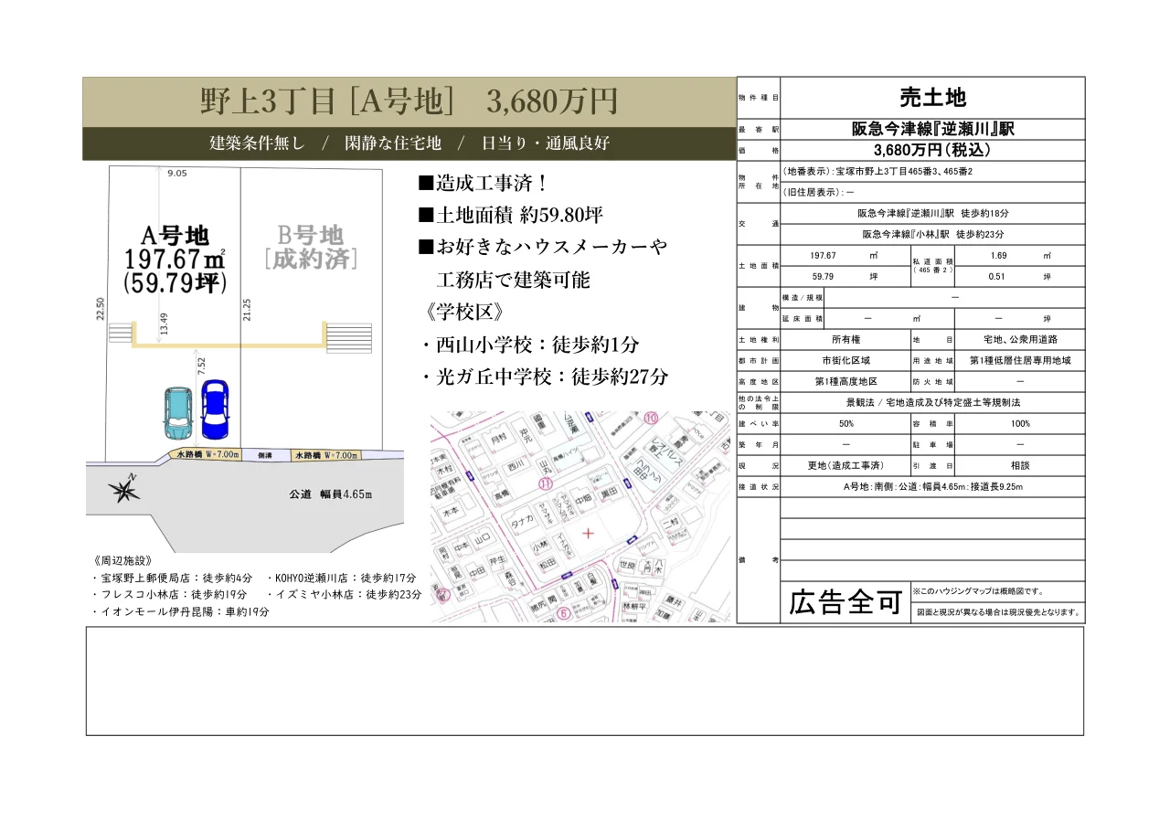This screenshot has width=1170, height=828.
Task: Click the title 野上3丁目 [A号地] 3,680万円
Action: pos(409,101)
